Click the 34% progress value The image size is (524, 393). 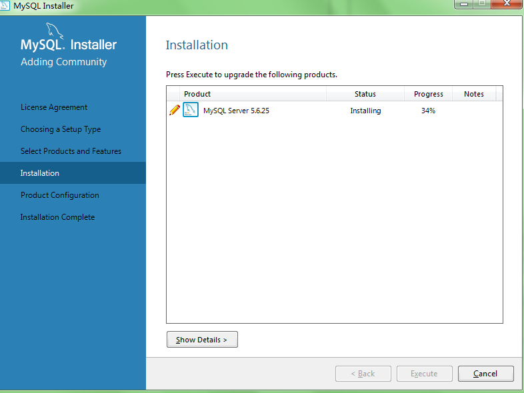429,111
